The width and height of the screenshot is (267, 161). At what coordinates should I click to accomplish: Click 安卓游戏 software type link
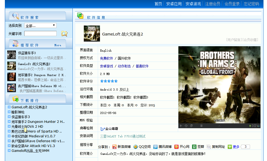click(x=106, y=66)
